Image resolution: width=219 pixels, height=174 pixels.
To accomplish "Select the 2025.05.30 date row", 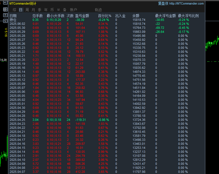I will click(17, 28).
